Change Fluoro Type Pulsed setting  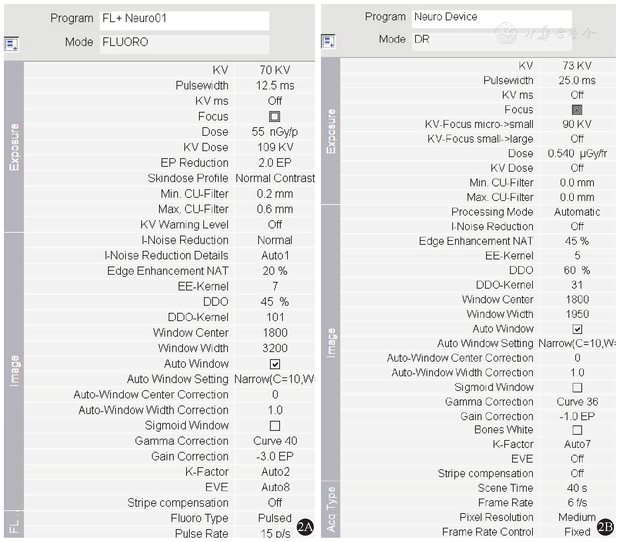click(x=275, y=518)
